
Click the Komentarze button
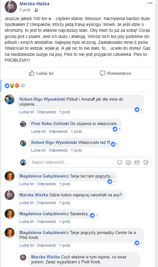point(115,73)
